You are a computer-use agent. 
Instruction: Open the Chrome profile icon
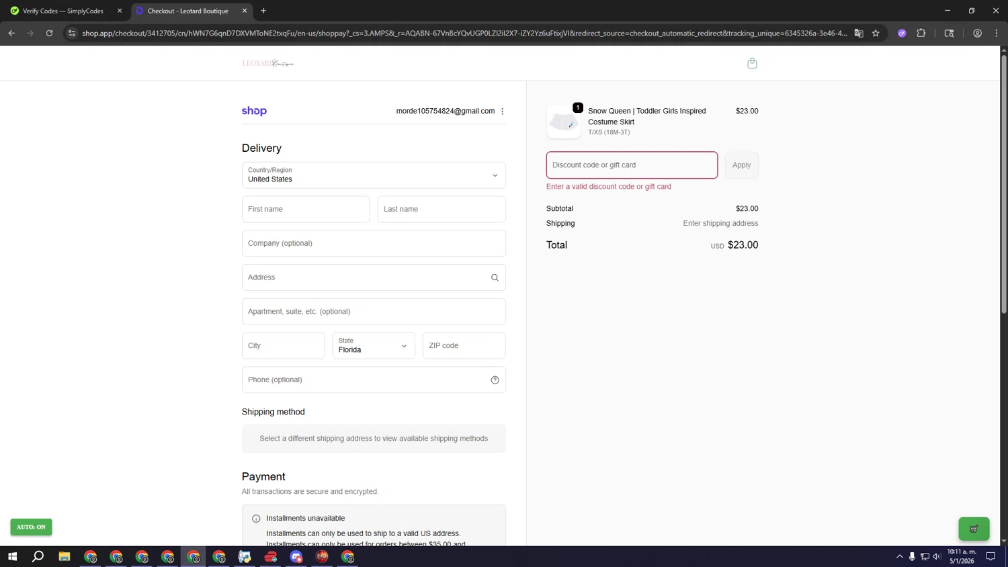click(x=977, y=33)
